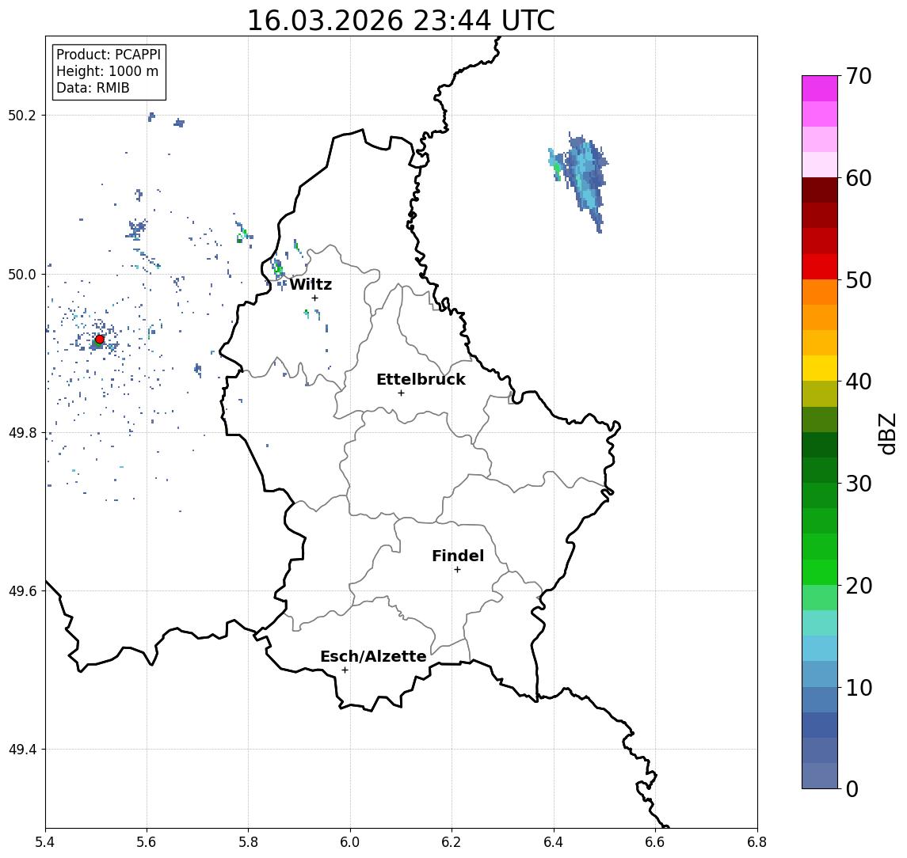Click the red station marker dot

coord(100,340)
